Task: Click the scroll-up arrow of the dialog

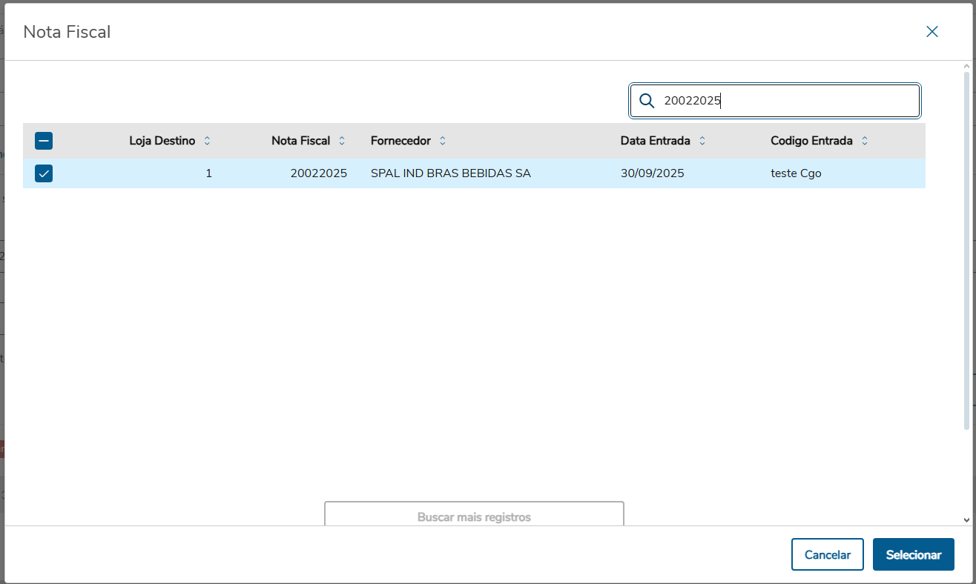Action: click(x=966, y=67)
